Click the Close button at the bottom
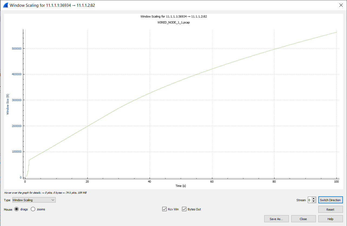This screenshot has height=226, width=347. pyautogui.click(x=303, y=219)
